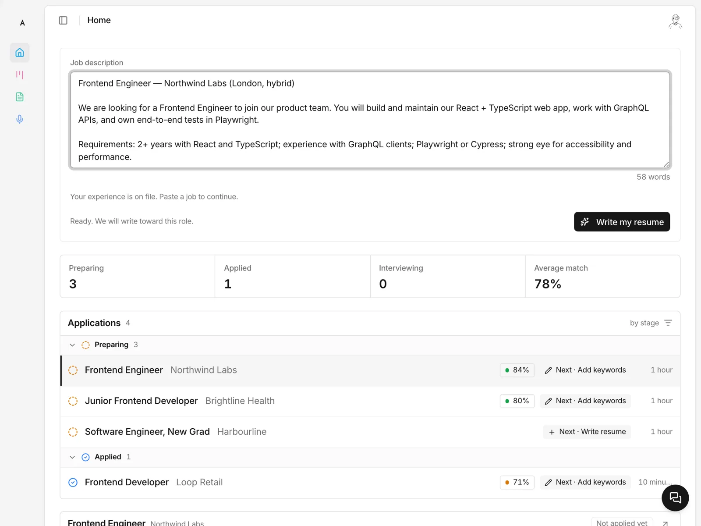Click the '58 words' counter
Viewport: 701px width, 526px height.
pyautogui.click(x=653, y=177)
